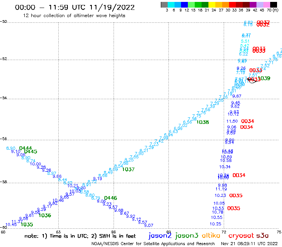Click the latitude axis label '-54'

[3, 98]
